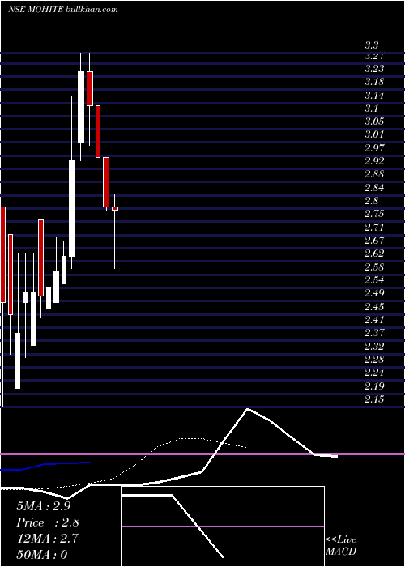Click the 3.14 price axis label

[x=374, y=96]
